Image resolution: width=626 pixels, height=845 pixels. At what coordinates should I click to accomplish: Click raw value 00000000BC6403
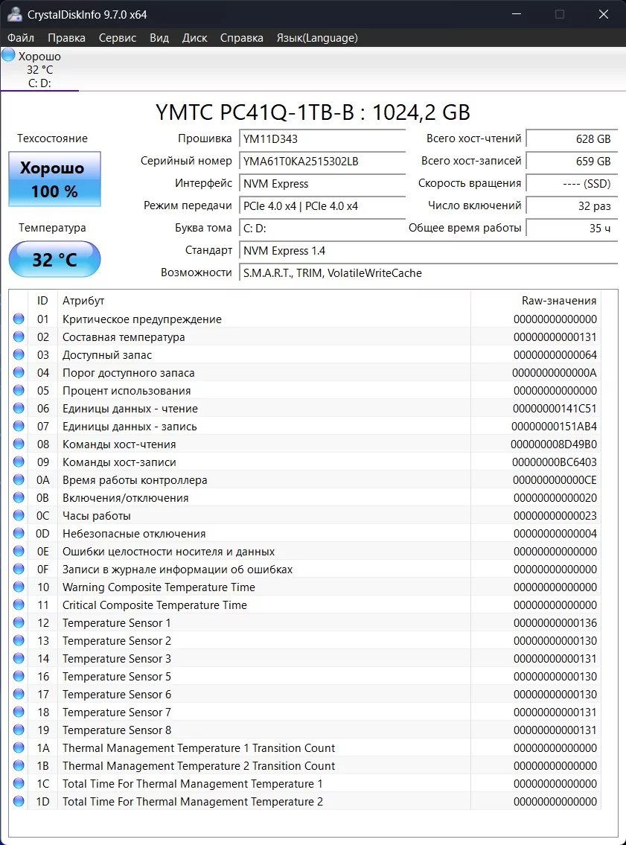click(555, 462)
